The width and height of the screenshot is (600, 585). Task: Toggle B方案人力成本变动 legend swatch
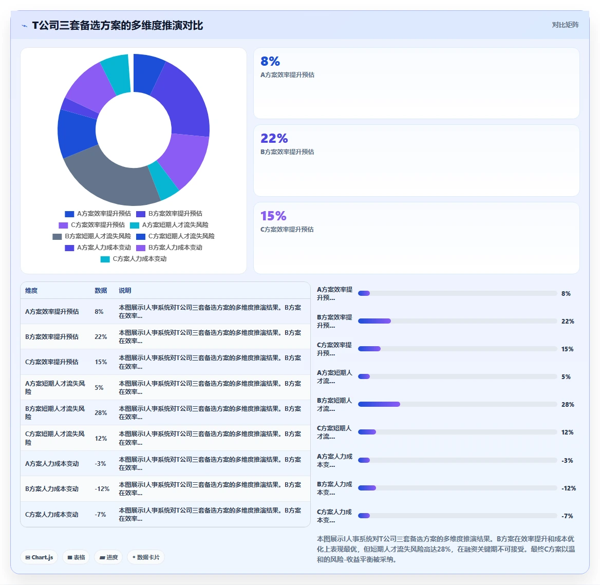(x=141, y=248)
